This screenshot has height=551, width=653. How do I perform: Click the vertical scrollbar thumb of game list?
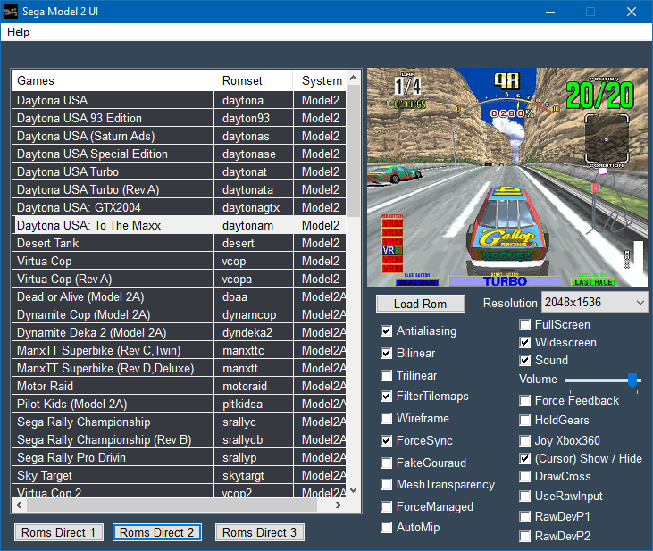[353, 151]
